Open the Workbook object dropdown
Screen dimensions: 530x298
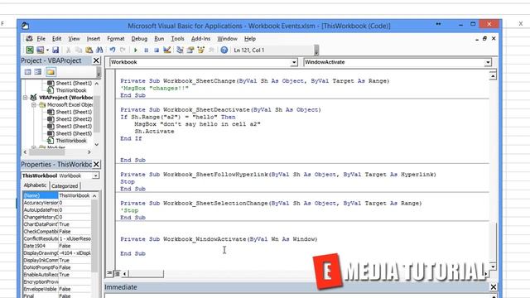[294, 62]
